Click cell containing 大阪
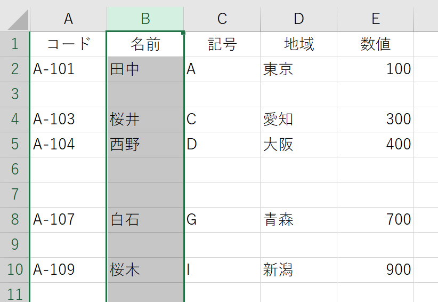The height and width of the screenshot is (302, 438). 298,145
